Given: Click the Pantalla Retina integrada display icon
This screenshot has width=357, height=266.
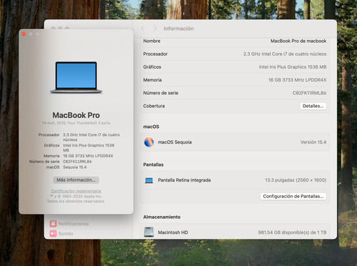Looking at the screenshot, I should (149, 180).
